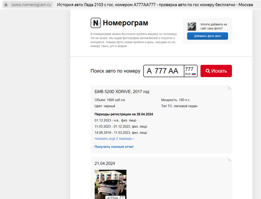Click the plate number field A 777 AA

(164, 71)
